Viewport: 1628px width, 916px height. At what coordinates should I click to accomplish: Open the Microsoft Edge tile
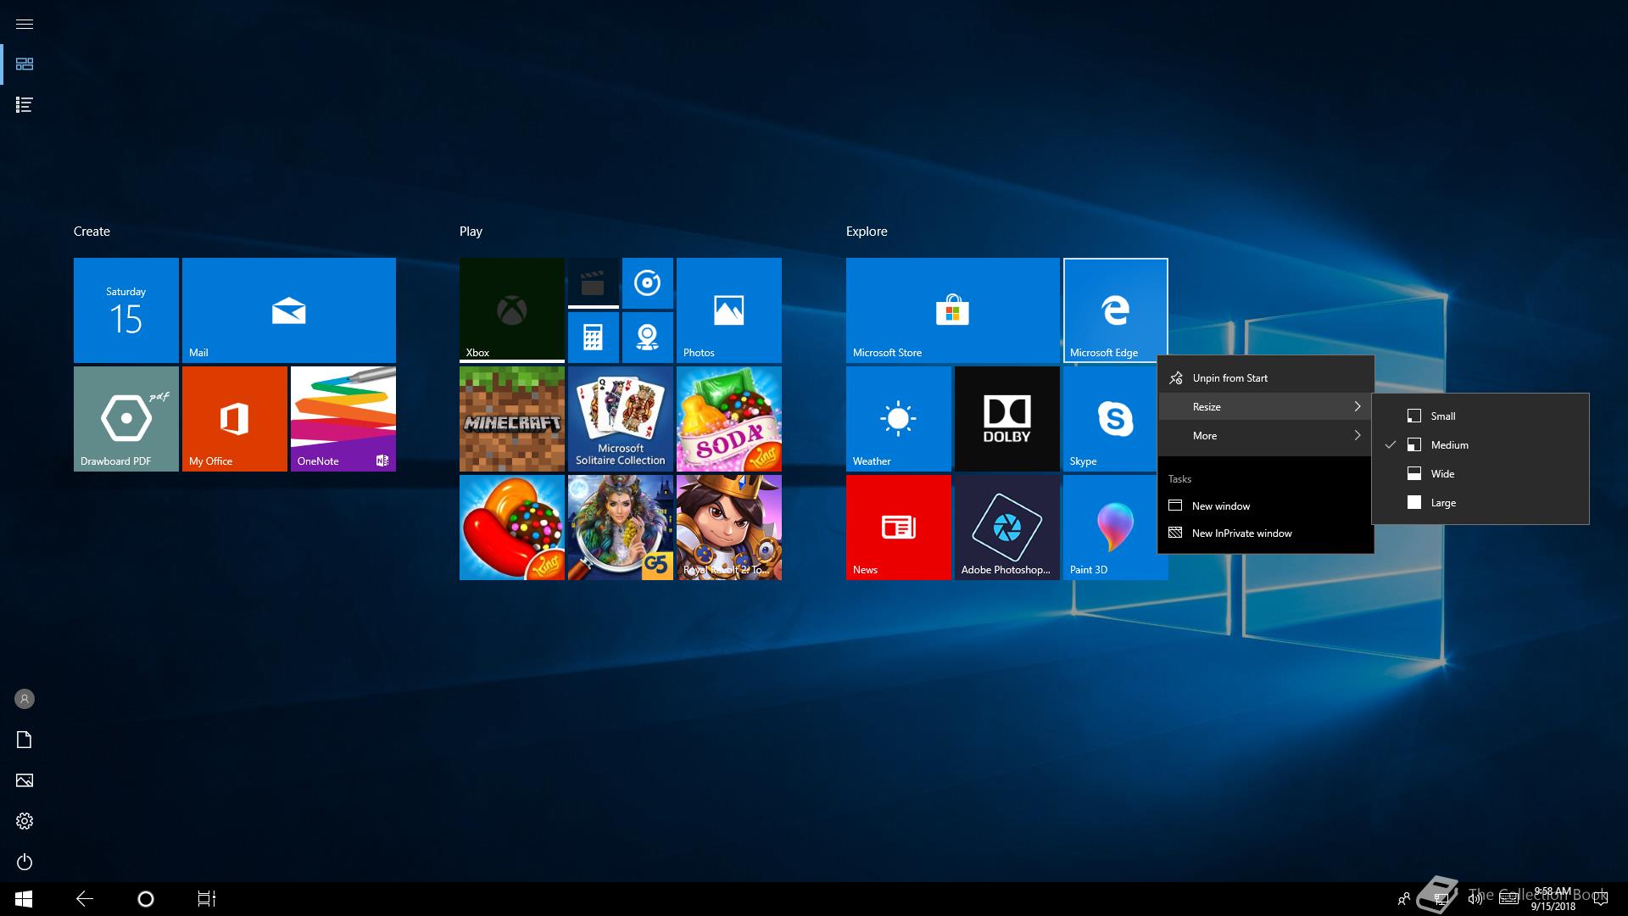tap(1116, 310)
